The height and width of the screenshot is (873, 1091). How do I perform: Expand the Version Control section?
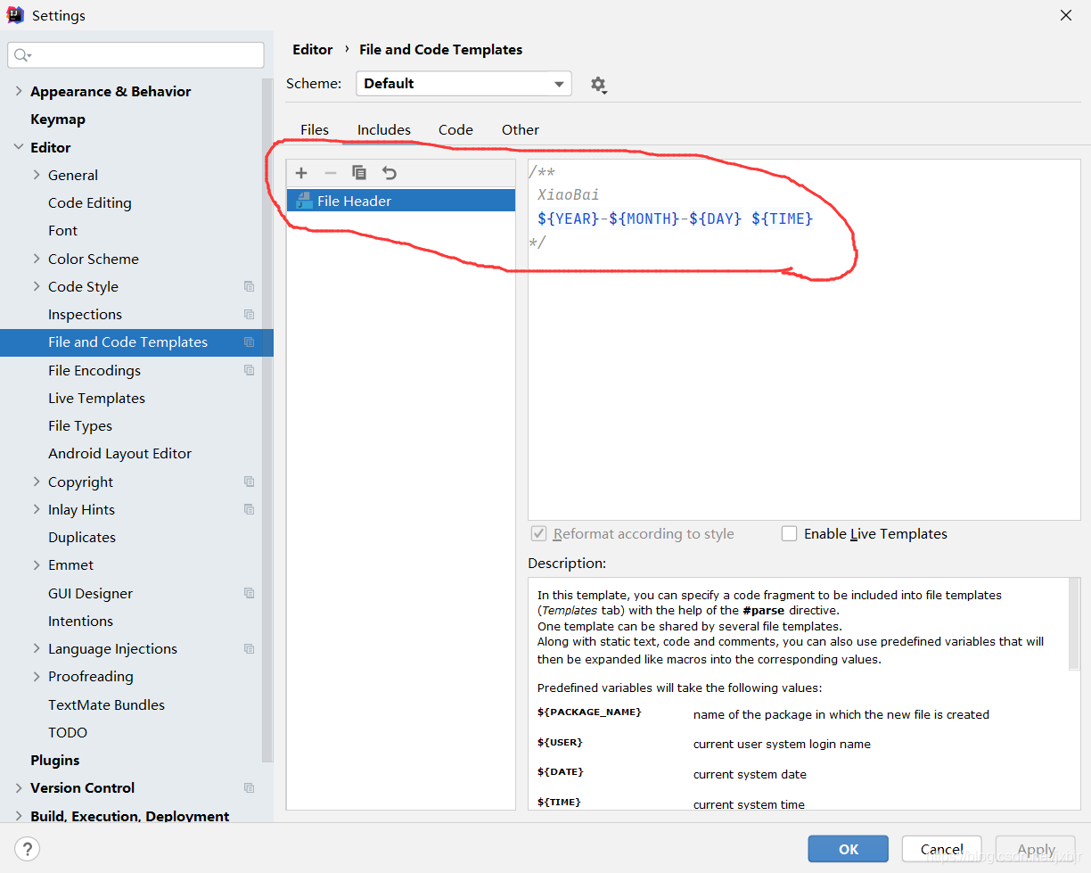(19, 787)
